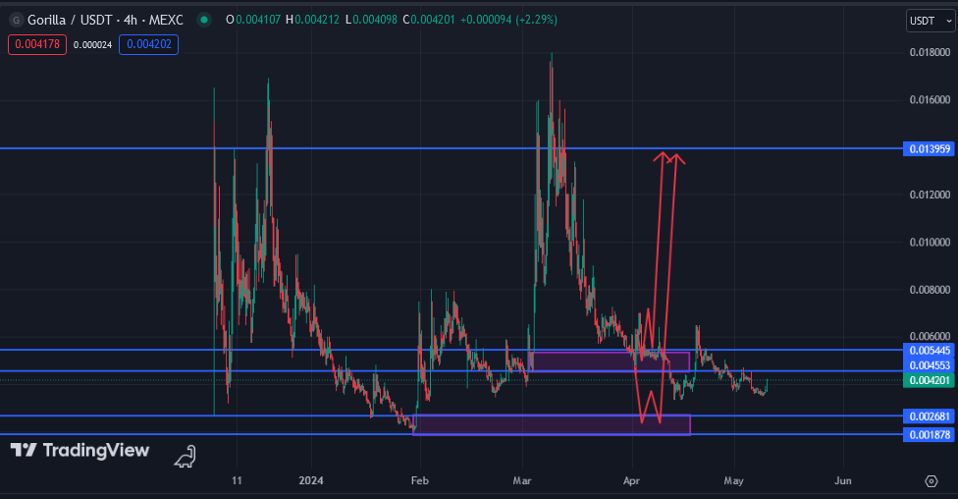Screen dimensions: 958x499
Task: Click the 0.008000 price axis label
Action: [x=930, y=290]
